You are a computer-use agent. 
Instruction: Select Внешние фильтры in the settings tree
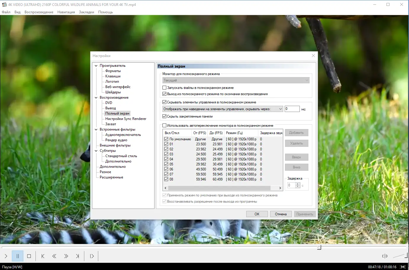coord(115,145)
